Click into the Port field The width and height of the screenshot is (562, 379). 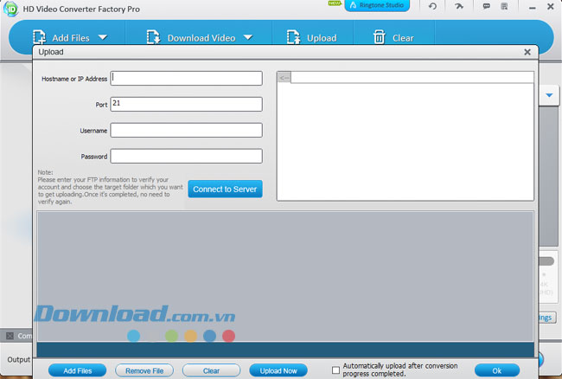click(x=187, y=104)
